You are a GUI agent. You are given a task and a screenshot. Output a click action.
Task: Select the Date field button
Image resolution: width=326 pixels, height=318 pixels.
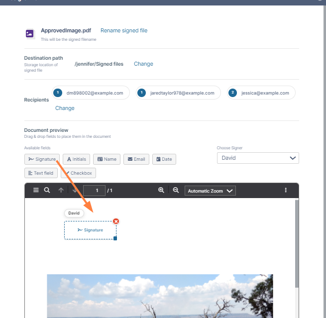[164, 159]
